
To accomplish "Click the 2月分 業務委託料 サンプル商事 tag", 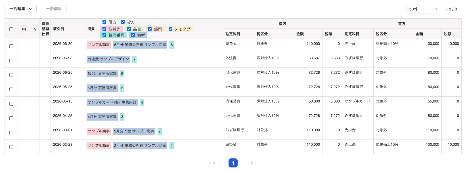I will point(140,145).
